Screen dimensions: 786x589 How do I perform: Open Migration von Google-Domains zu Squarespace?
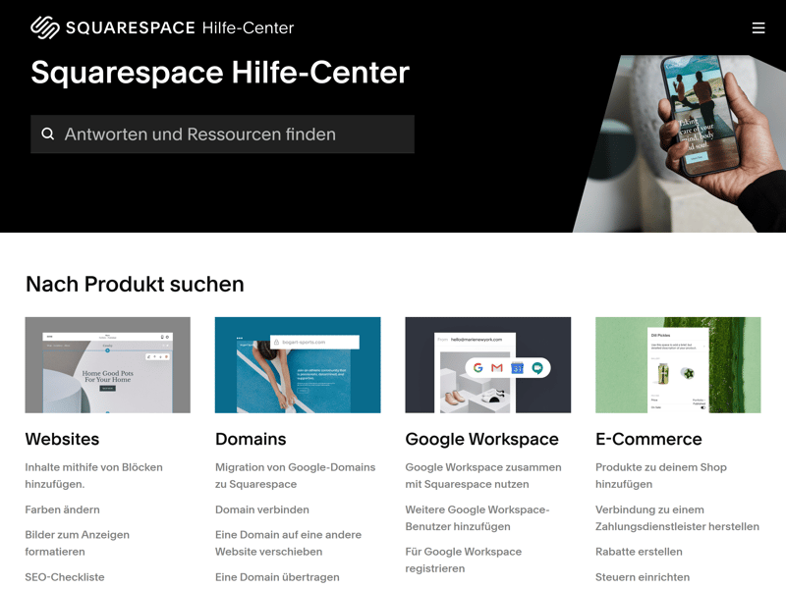pos(296,476)
